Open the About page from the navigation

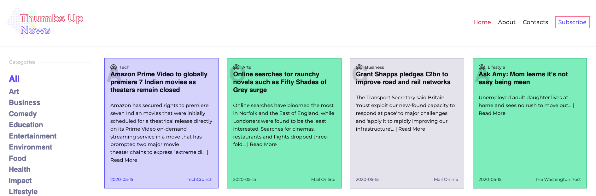[x=507, y=22]
